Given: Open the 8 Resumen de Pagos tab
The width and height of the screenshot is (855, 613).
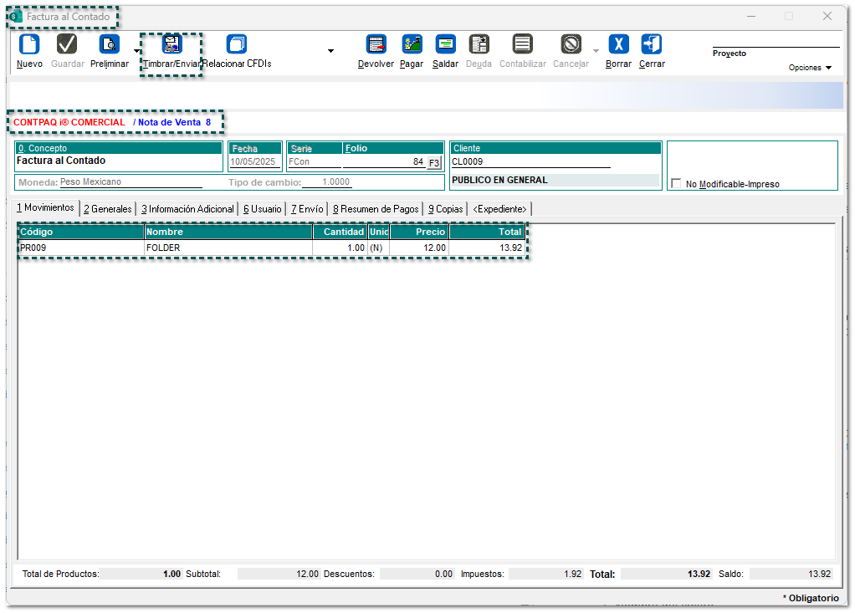Looking at the screenshot, I should coord(375,209).
